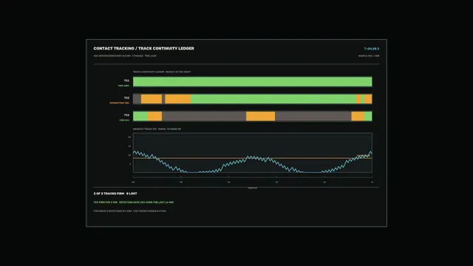Viewport: 473px width, 266px height.
Task: Click the blue signal line's middle peak
Action: [251, 157]
